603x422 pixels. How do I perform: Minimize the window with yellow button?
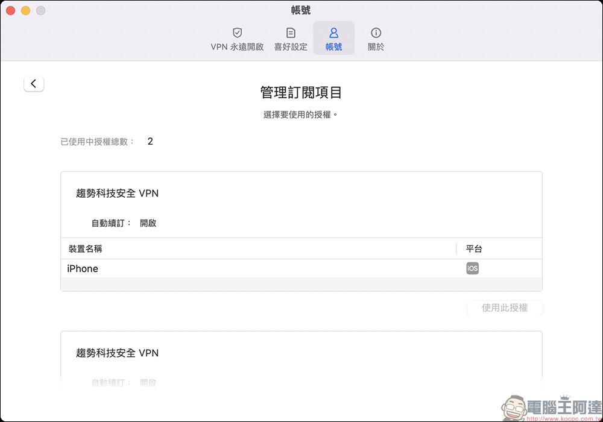[26, 11]
